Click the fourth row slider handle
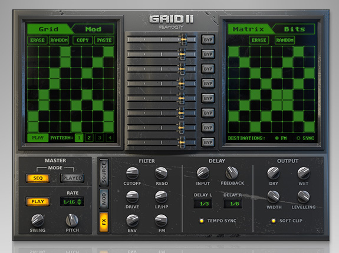The width and height of the screenshot is (339, 253). point(182,84)
